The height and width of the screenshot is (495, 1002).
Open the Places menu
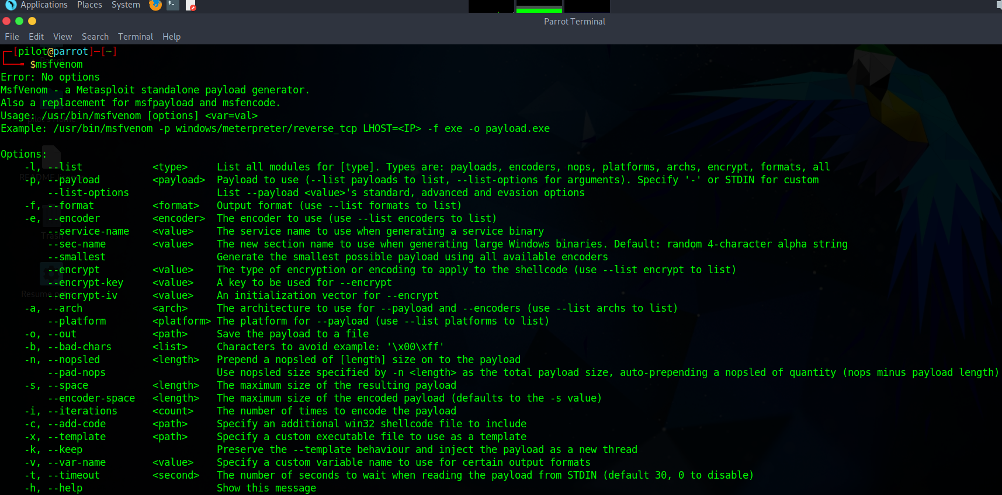click(x=89, y=5)
